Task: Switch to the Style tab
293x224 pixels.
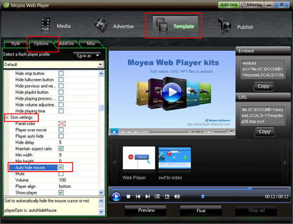Action: coord(15,44)
